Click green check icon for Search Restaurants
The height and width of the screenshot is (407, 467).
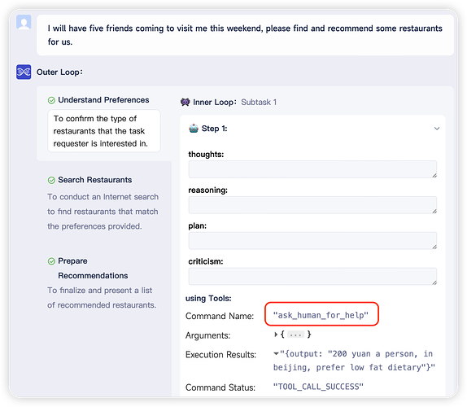coord(51,180)
